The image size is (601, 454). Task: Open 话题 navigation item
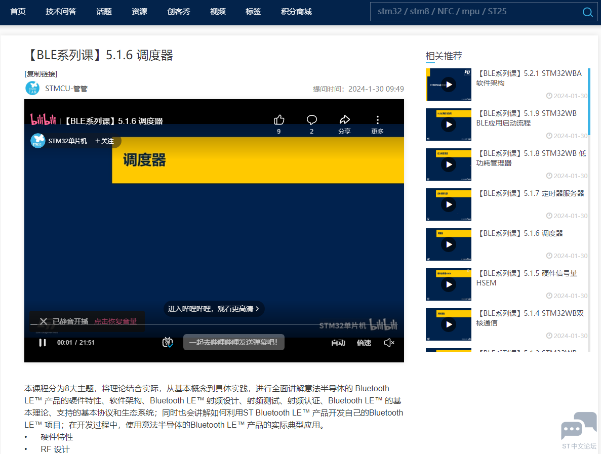tap(104, 12)
